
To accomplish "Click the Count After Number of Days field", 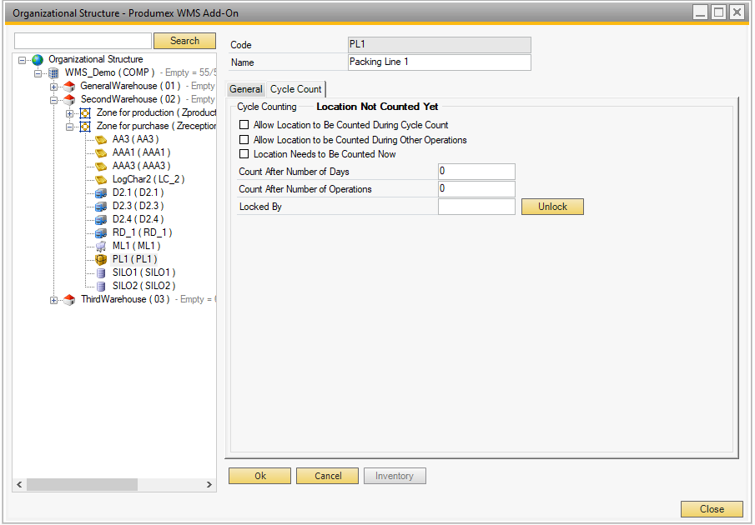I will [x=476, y=172].
